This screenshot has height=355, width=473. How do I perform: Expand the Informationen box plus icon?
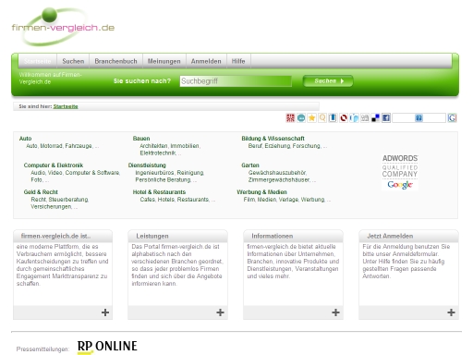coord(335,312)
